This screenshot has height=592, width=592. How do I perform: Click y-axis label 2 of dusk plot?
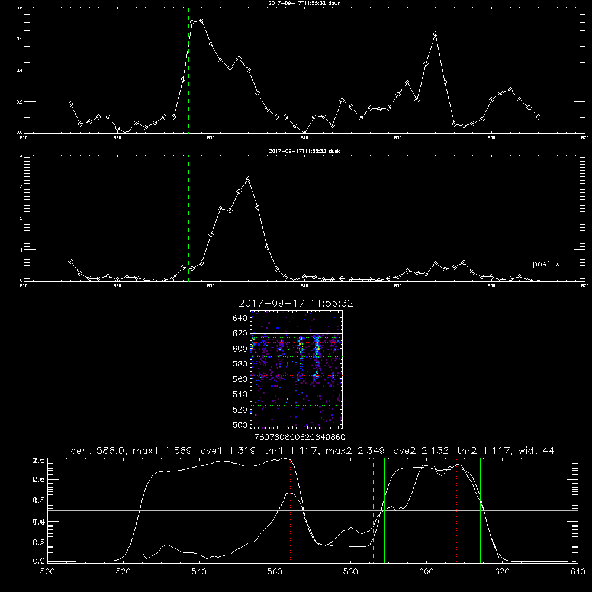coord(21,218)
